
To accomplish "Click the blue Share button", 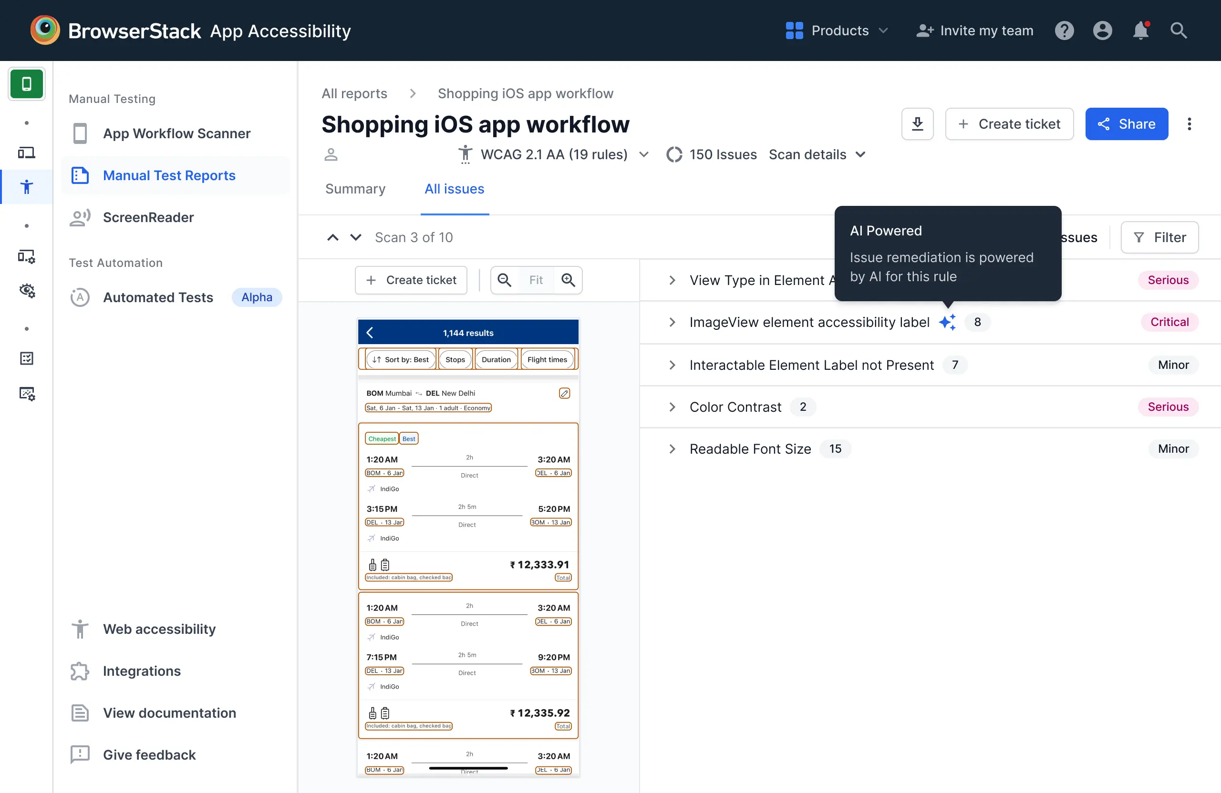I will pyautogui.click(x=1126, y=124).
